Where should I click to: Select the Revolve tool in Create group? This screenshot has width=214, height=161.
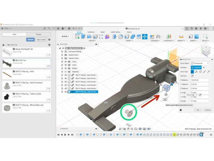89,37
